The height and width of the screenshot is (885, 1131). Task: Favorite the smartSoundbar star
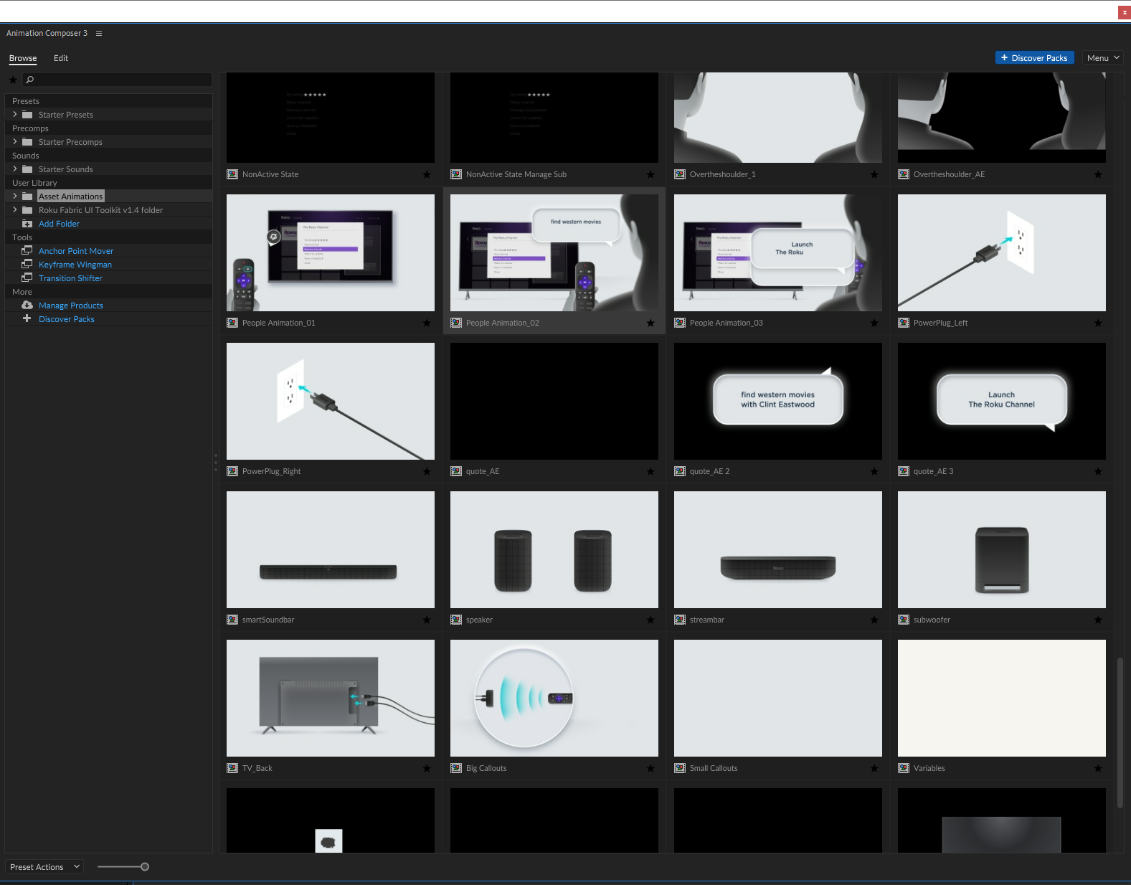[x=427, y=620]
